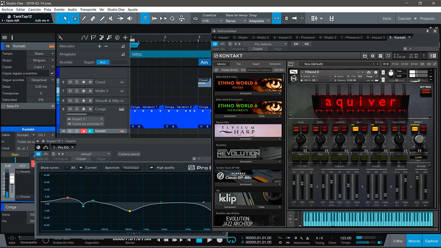Open the Archivo menu

coord(7,10)
